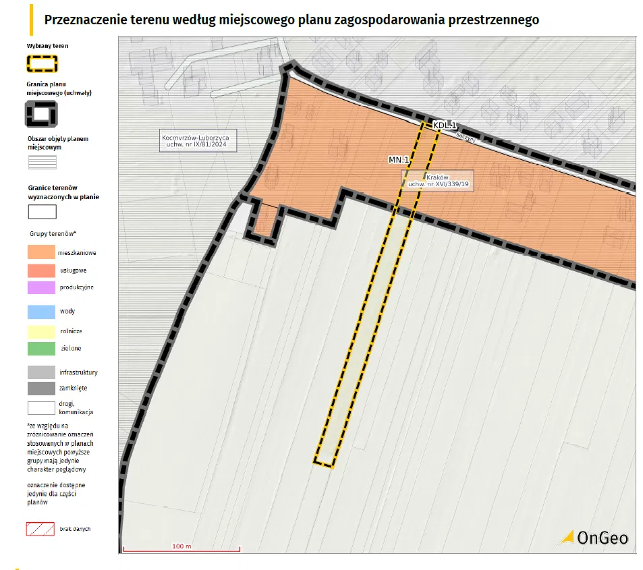
Task: Click the 'infrastruktury' light gray swatch
Action: click(42, 372)
